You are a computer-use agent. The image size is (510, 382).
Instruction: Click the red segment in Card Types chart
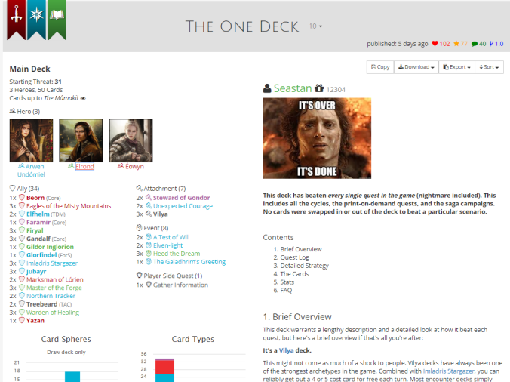pyautogui.click(x=164, y=367)
